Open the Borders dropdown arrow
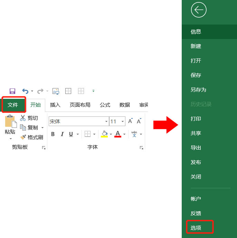Viewport: 237px width, 238px height. (94, 134)
